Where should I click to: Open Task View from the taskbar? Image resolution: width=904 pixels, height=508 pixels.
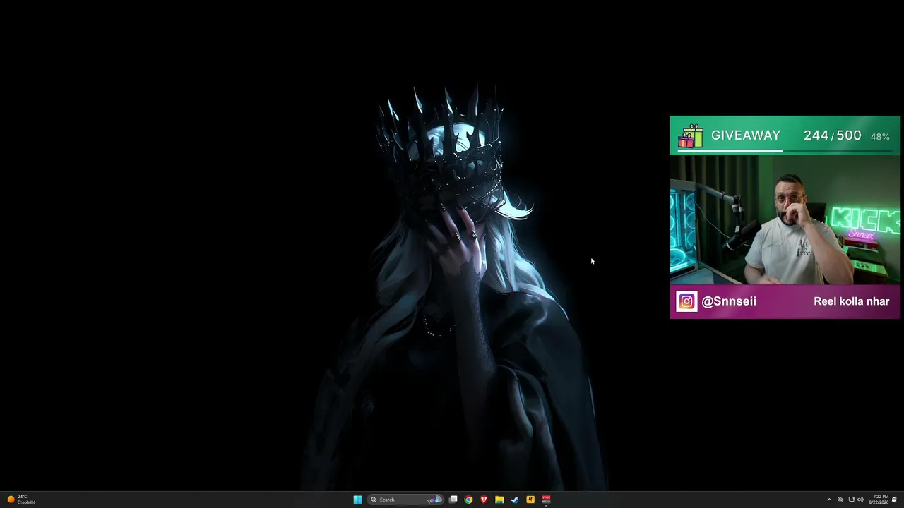[453, 500]
